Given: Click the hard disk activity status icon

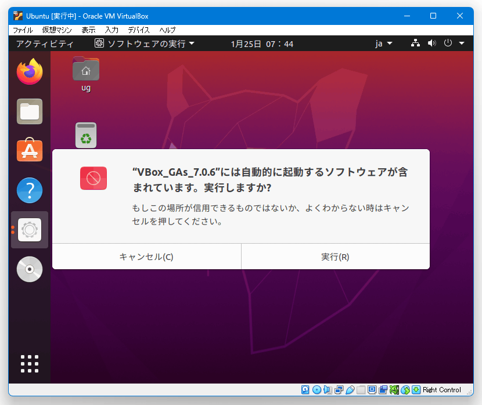Looking at the screenshot, I should pos(305,390).
